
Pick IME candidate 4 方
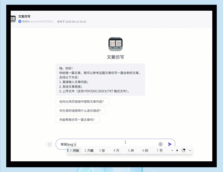(x=116, y=150)
